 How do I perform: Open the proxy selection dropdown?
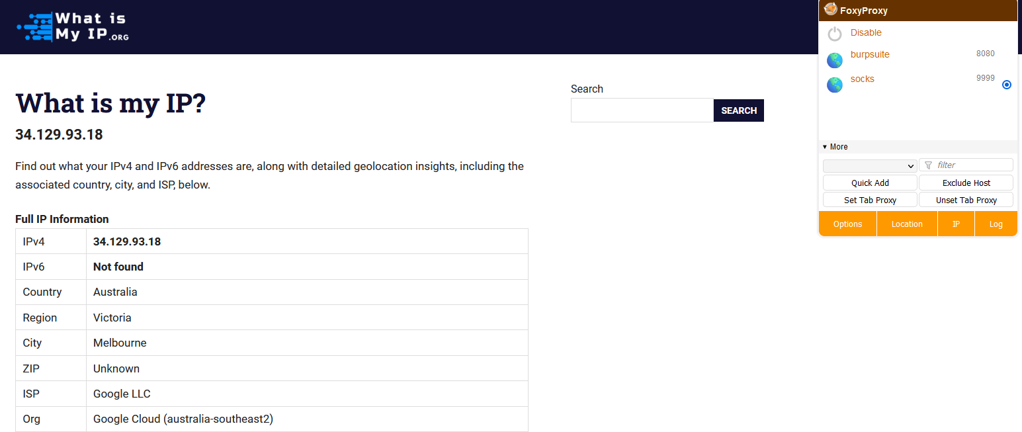[869, 165]
